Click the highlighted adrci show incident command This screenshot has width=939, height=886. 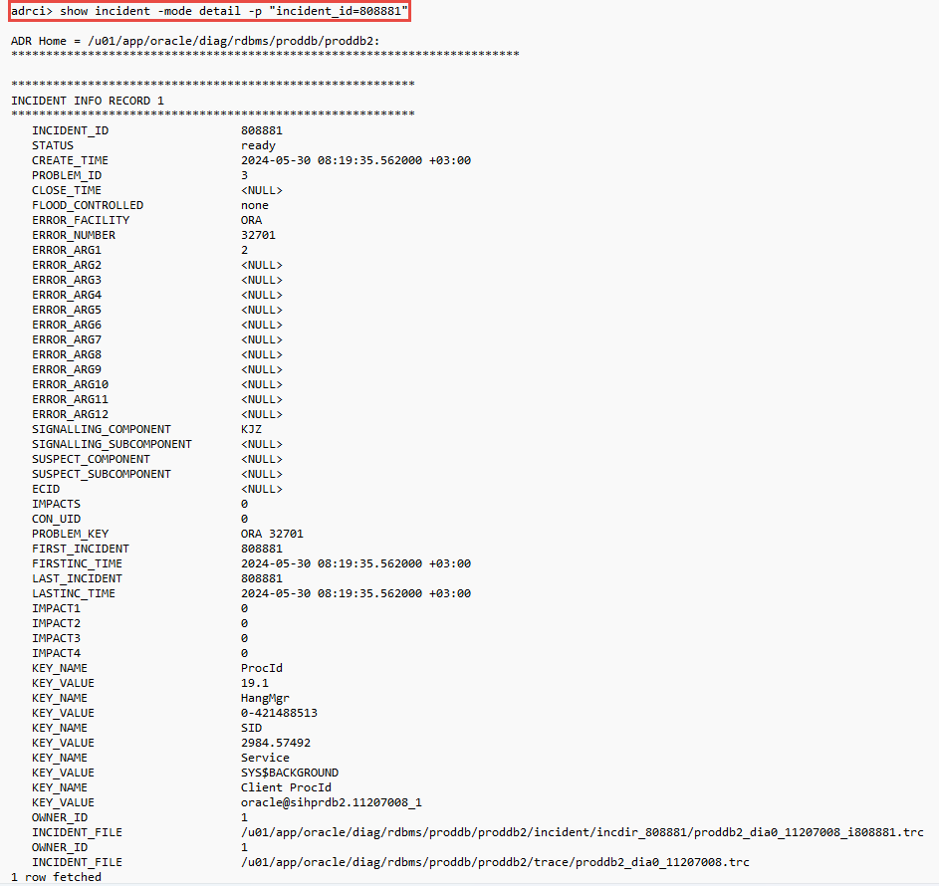coord(207,11)
